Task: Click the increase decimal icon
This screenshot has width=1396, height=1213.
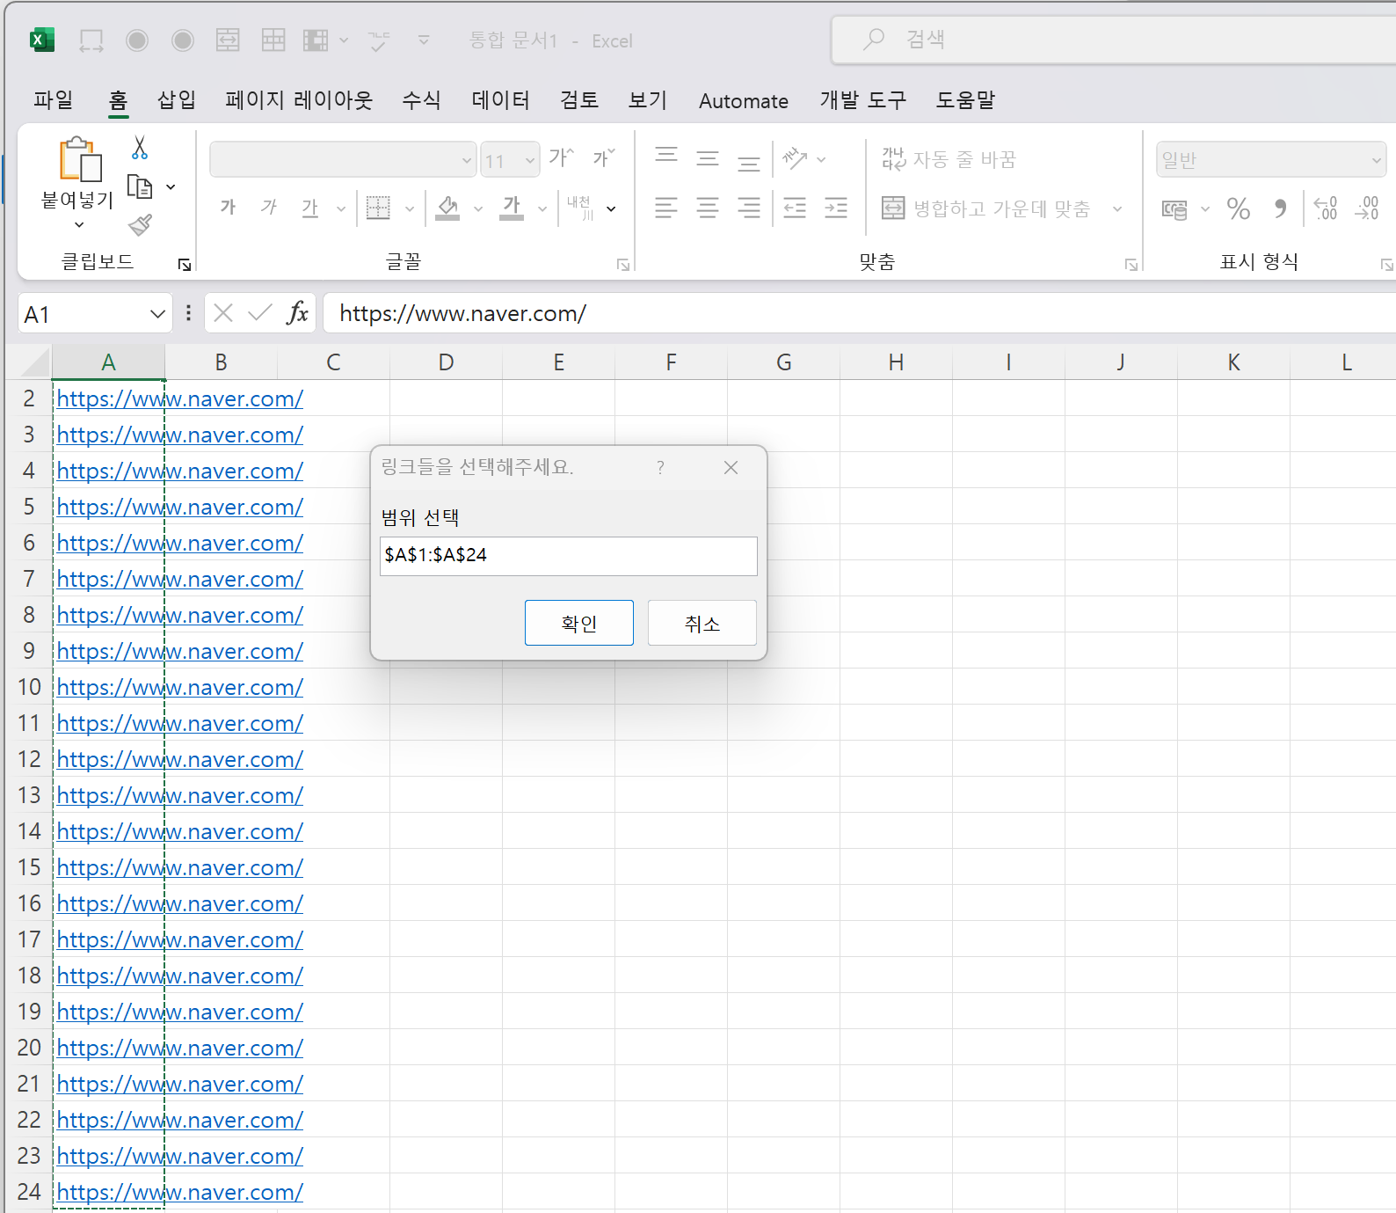Action: click(1326, 208)
